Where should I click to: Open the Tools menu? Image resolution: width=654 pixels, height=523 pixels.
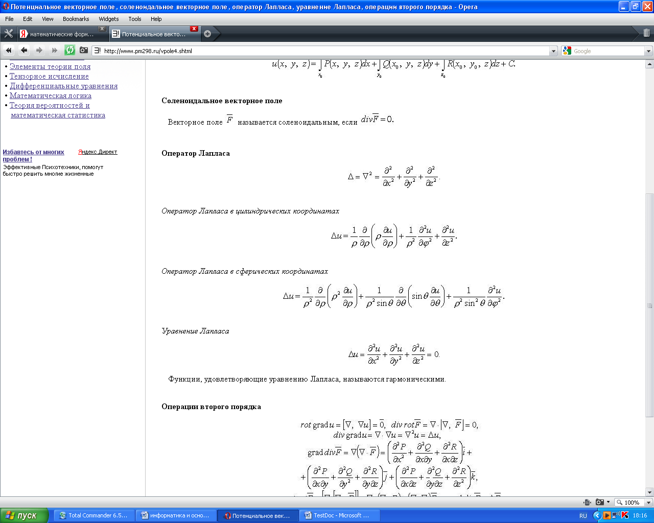(135, 19)
